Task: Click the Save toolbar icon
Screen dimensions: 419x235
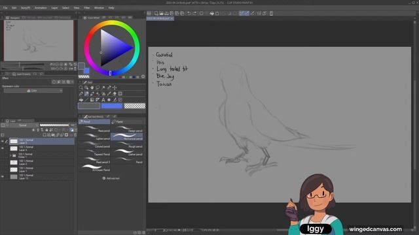Action: point(166,13)
